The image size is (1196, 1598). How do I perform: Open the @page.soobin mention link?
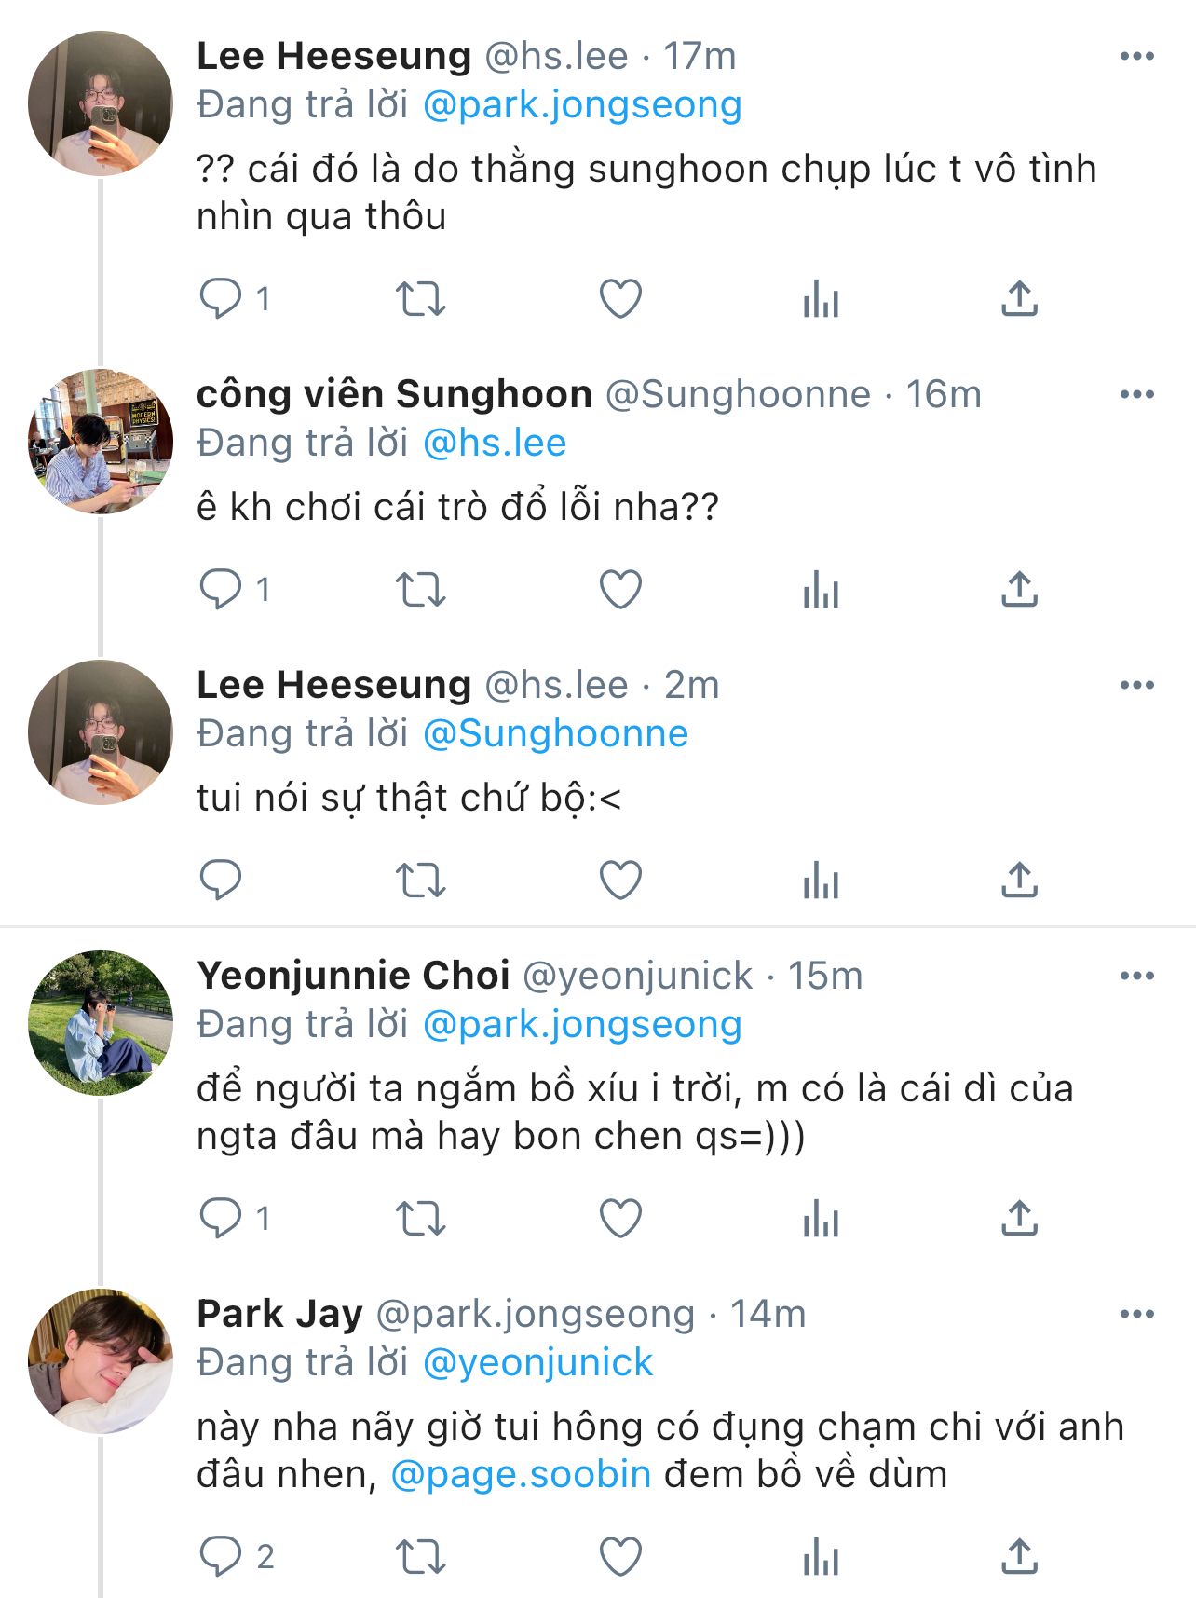pos(521,1474)
